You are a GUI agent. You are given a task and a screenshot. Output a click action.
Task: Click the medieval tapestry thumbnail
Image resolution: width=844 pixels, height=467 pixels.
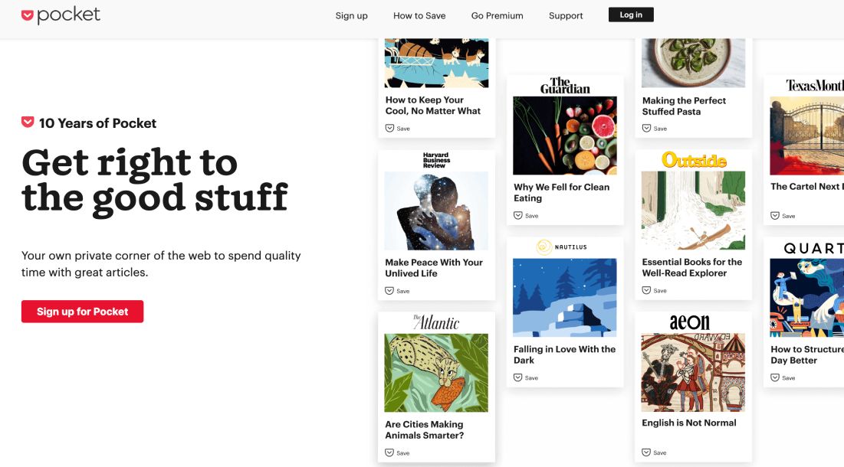click(x=693, y=372)
